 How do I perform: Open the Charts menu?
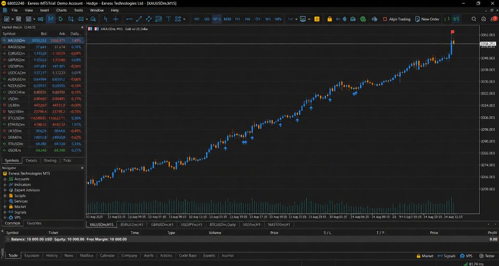click(61, 10)
